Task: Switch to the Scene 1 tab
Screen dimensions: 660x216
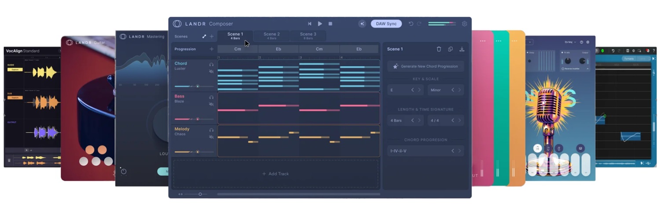Action: 235,36
